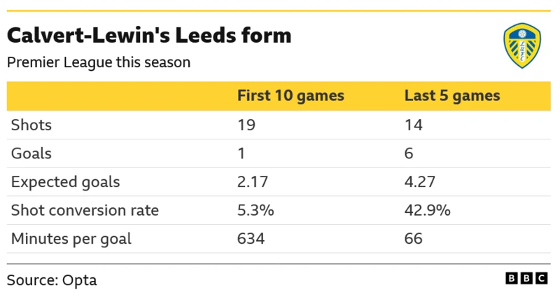The height and width of the screenshot is (297, 560).
Task: Click the 'Calvert-Lewin's Leeds form' title
Action: 149,35
